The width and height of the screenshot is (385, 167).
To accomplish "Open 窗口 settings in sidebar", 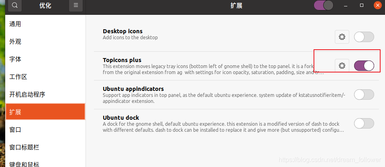I will point(45,129).
